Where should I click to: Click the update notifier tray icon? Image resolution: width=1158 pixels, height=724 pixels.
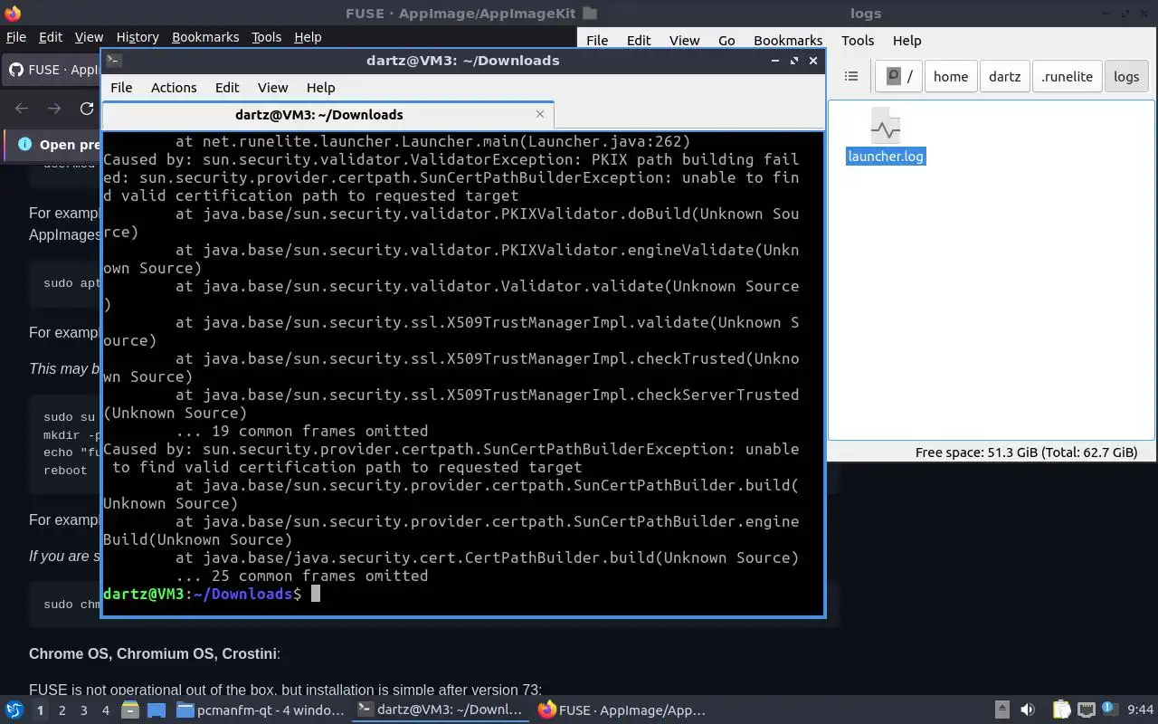1109,709
